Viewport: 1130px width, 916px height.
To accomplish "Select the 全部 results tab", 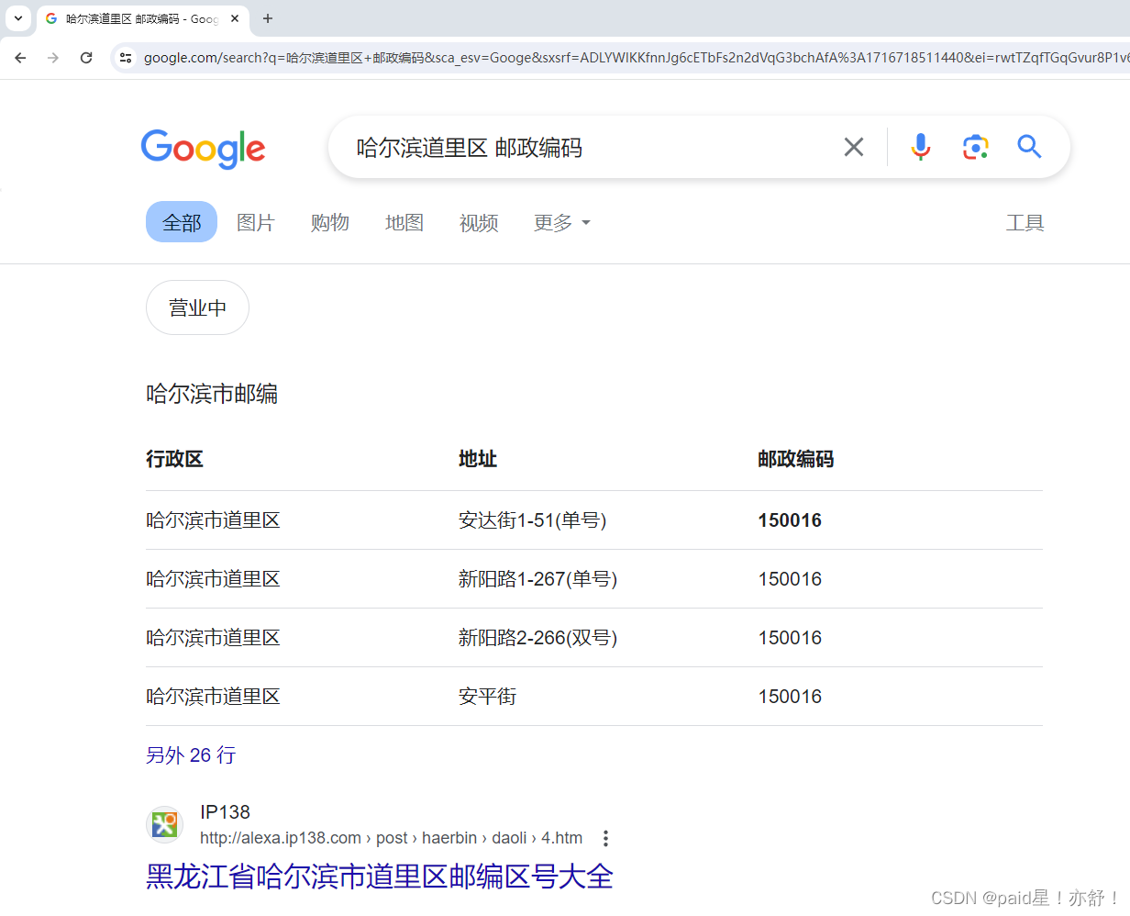I will click(x=182, y=222).
